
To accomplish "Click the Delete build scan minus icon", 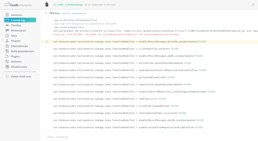I will coord(7,76).
